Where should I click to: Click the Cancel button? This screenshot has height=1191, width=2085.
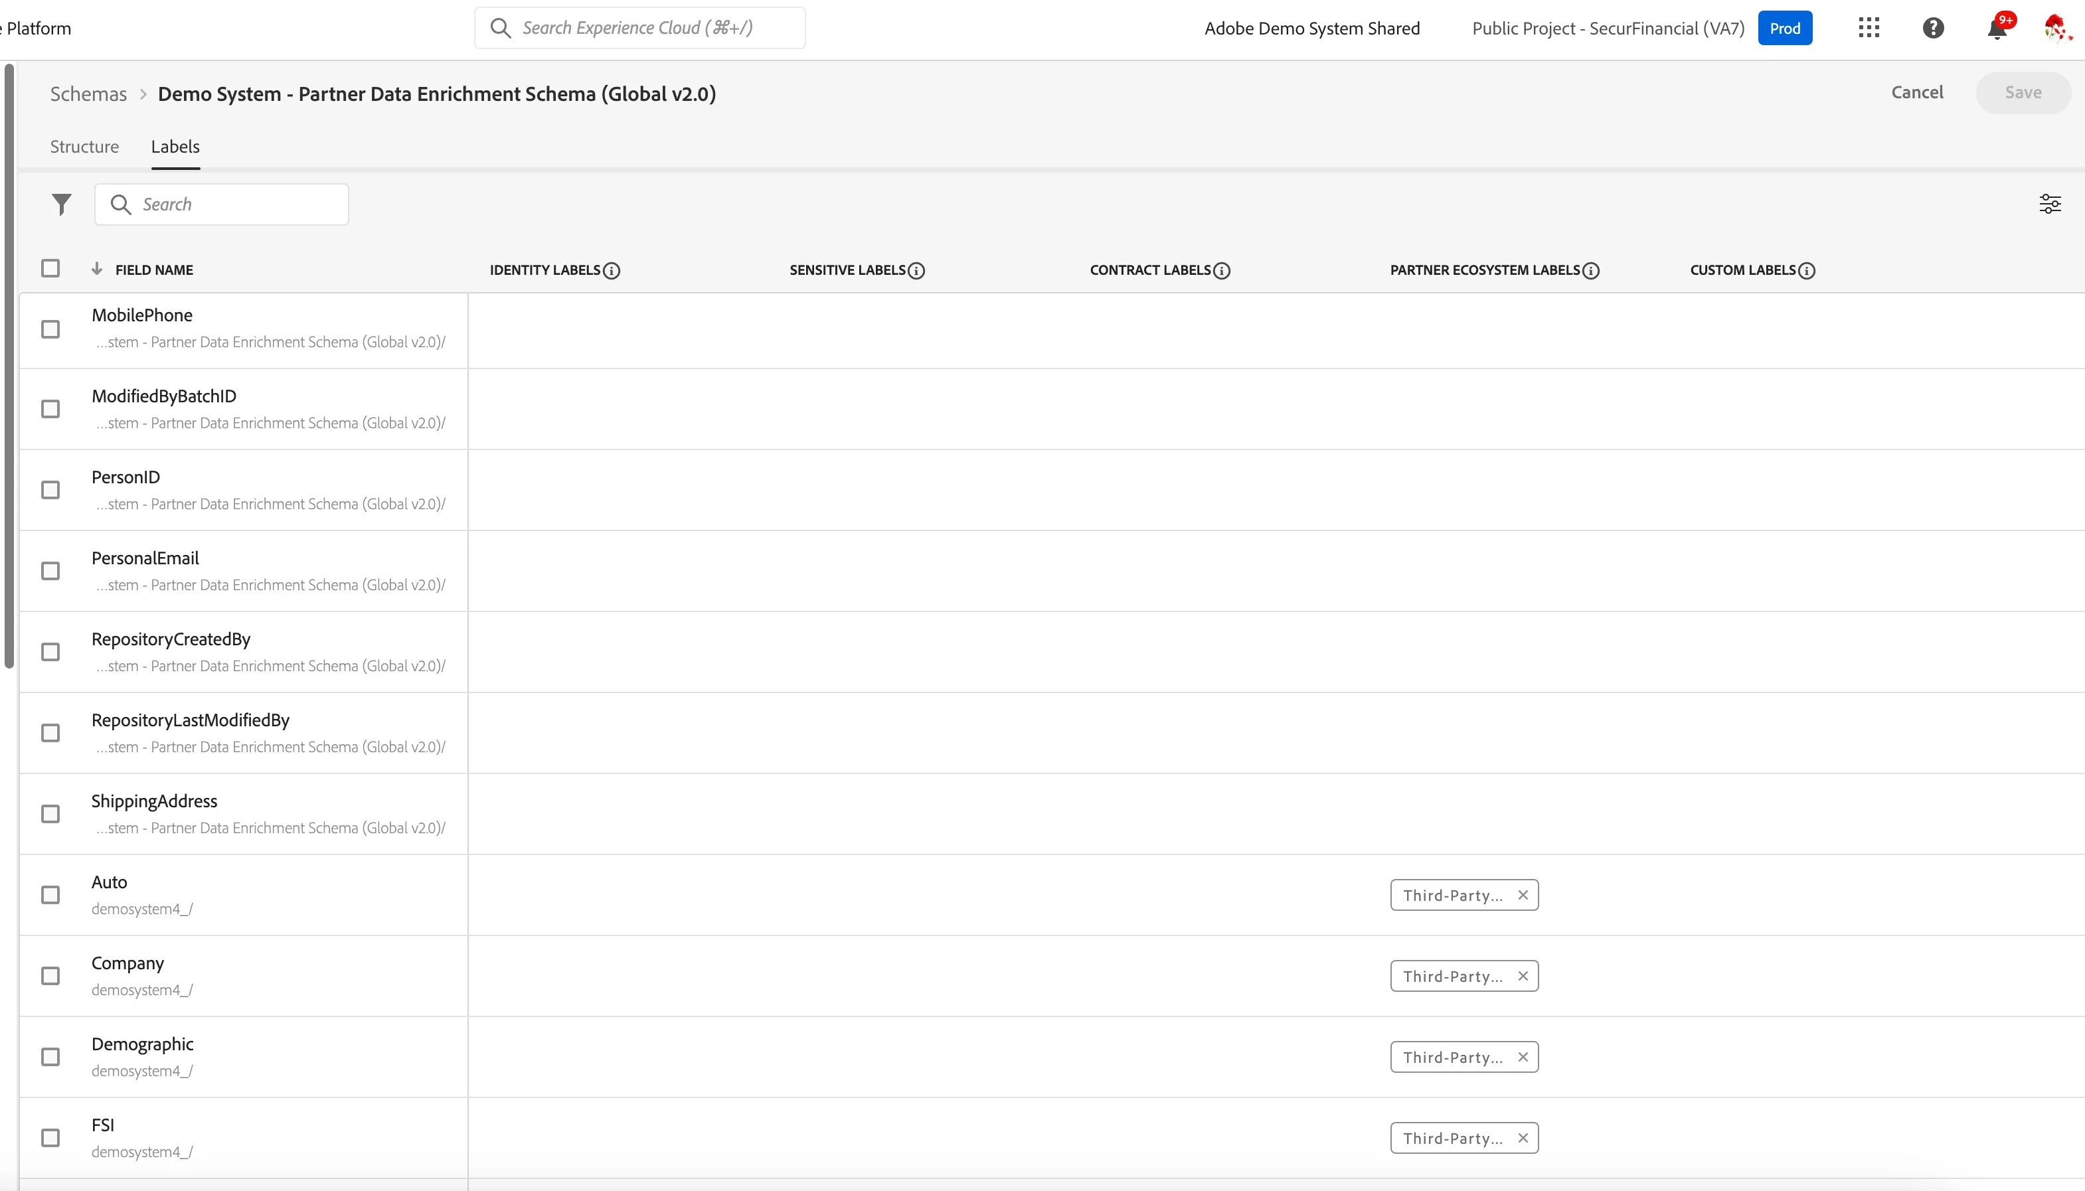(x=1916, y=92)
